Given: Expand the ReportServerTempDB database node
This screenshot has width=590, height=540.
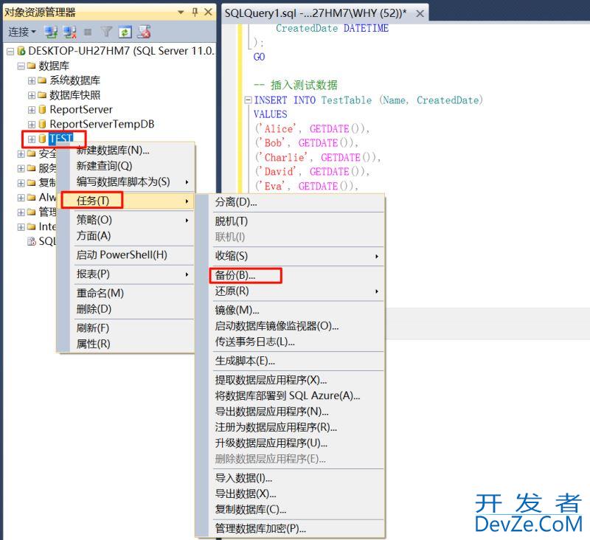Looking at the screenshot, I should tap(32, 125).
